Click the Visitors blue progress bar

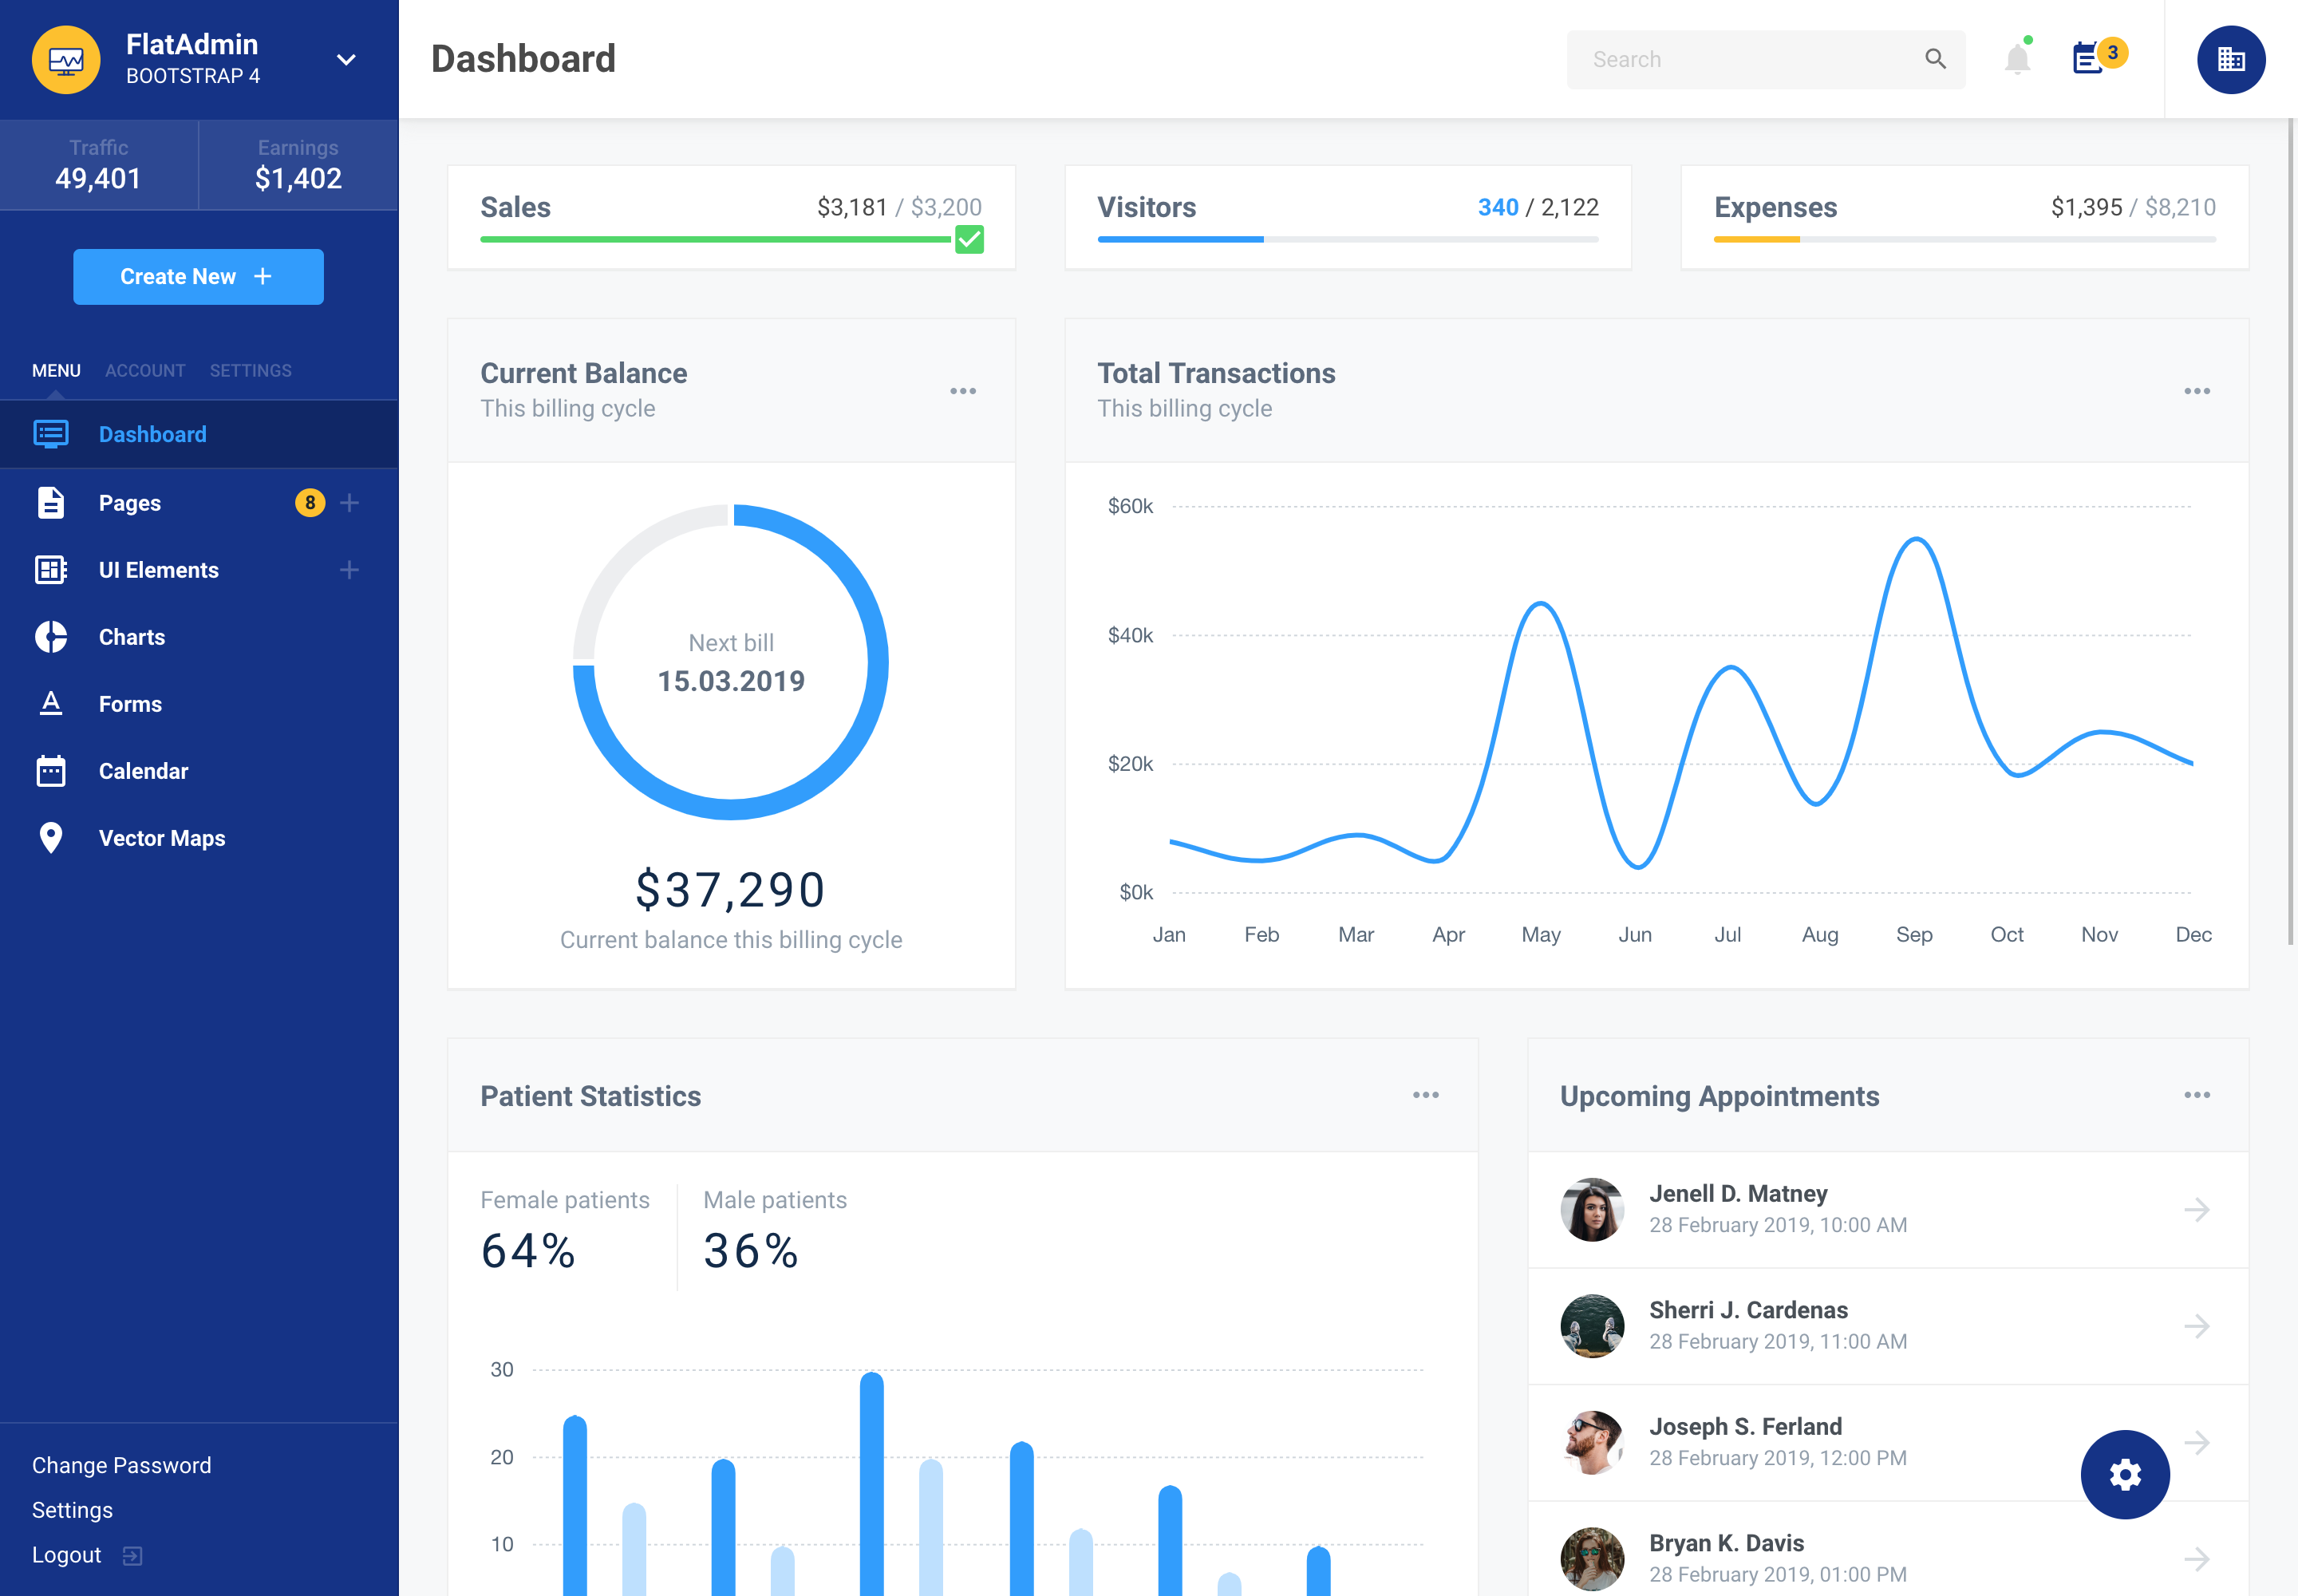tap(1180, 240)
